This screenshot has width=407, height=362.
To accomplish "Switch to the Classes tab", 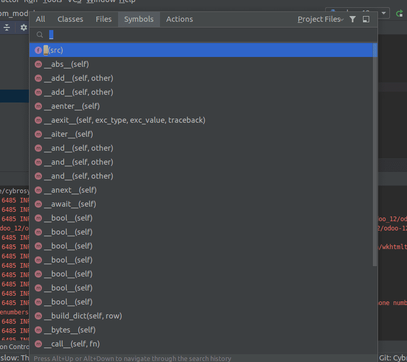I will pyautogui.click(x=70, y=19).
